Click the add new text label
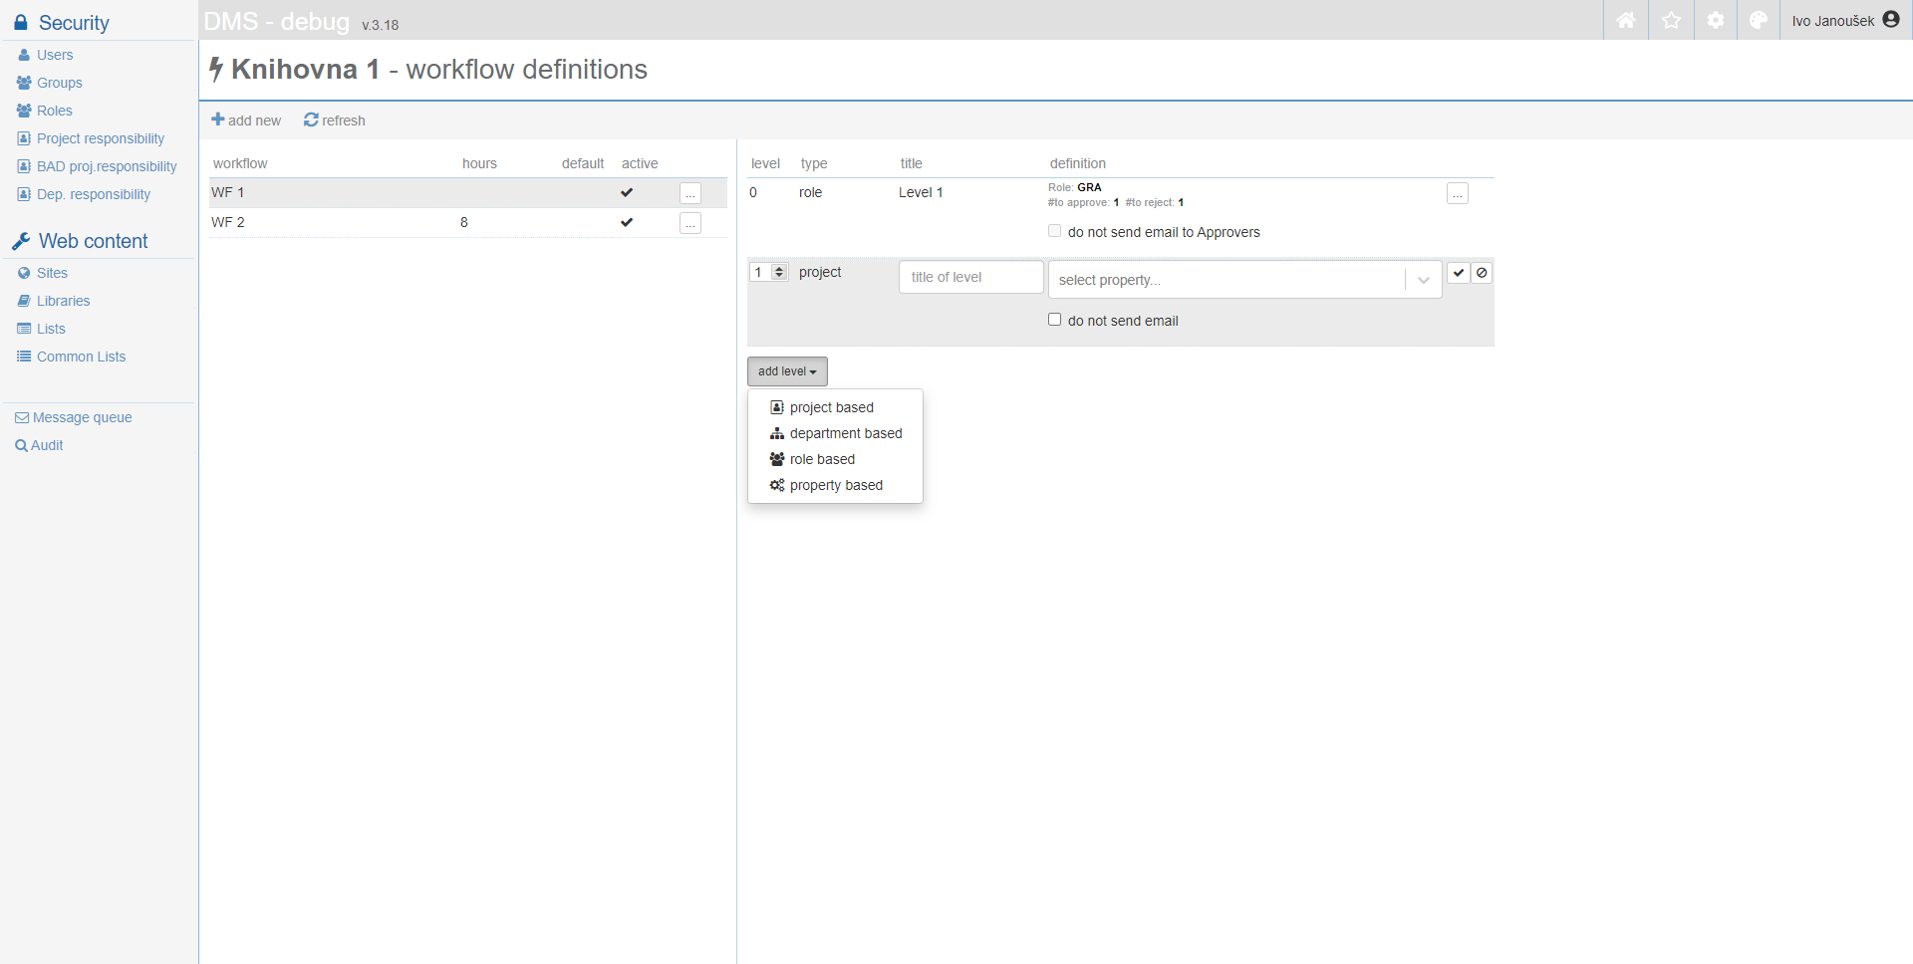Image resolution: width=1913 pixels, height=964 pixels. (x=255, y=120)
